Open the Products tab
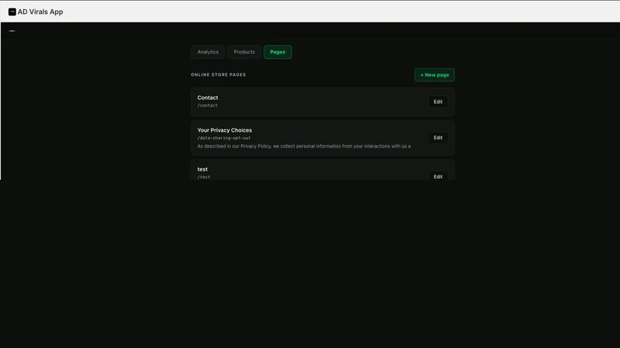Viewport: 620px width, 348px height. (x=244, y=52)
